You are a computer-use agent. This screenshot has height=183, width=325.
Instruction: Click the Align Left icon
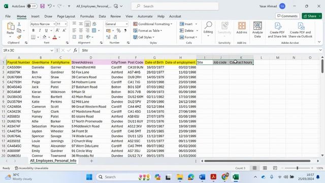[74, 30]
